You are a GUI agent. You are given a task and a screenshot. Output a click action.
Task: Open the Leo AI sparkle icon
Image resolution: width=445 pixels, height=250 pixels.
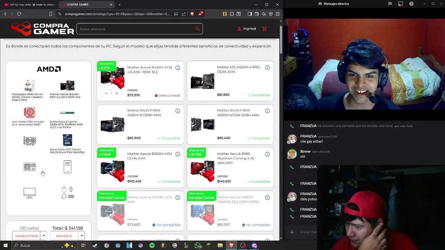(x=264, y=14)
